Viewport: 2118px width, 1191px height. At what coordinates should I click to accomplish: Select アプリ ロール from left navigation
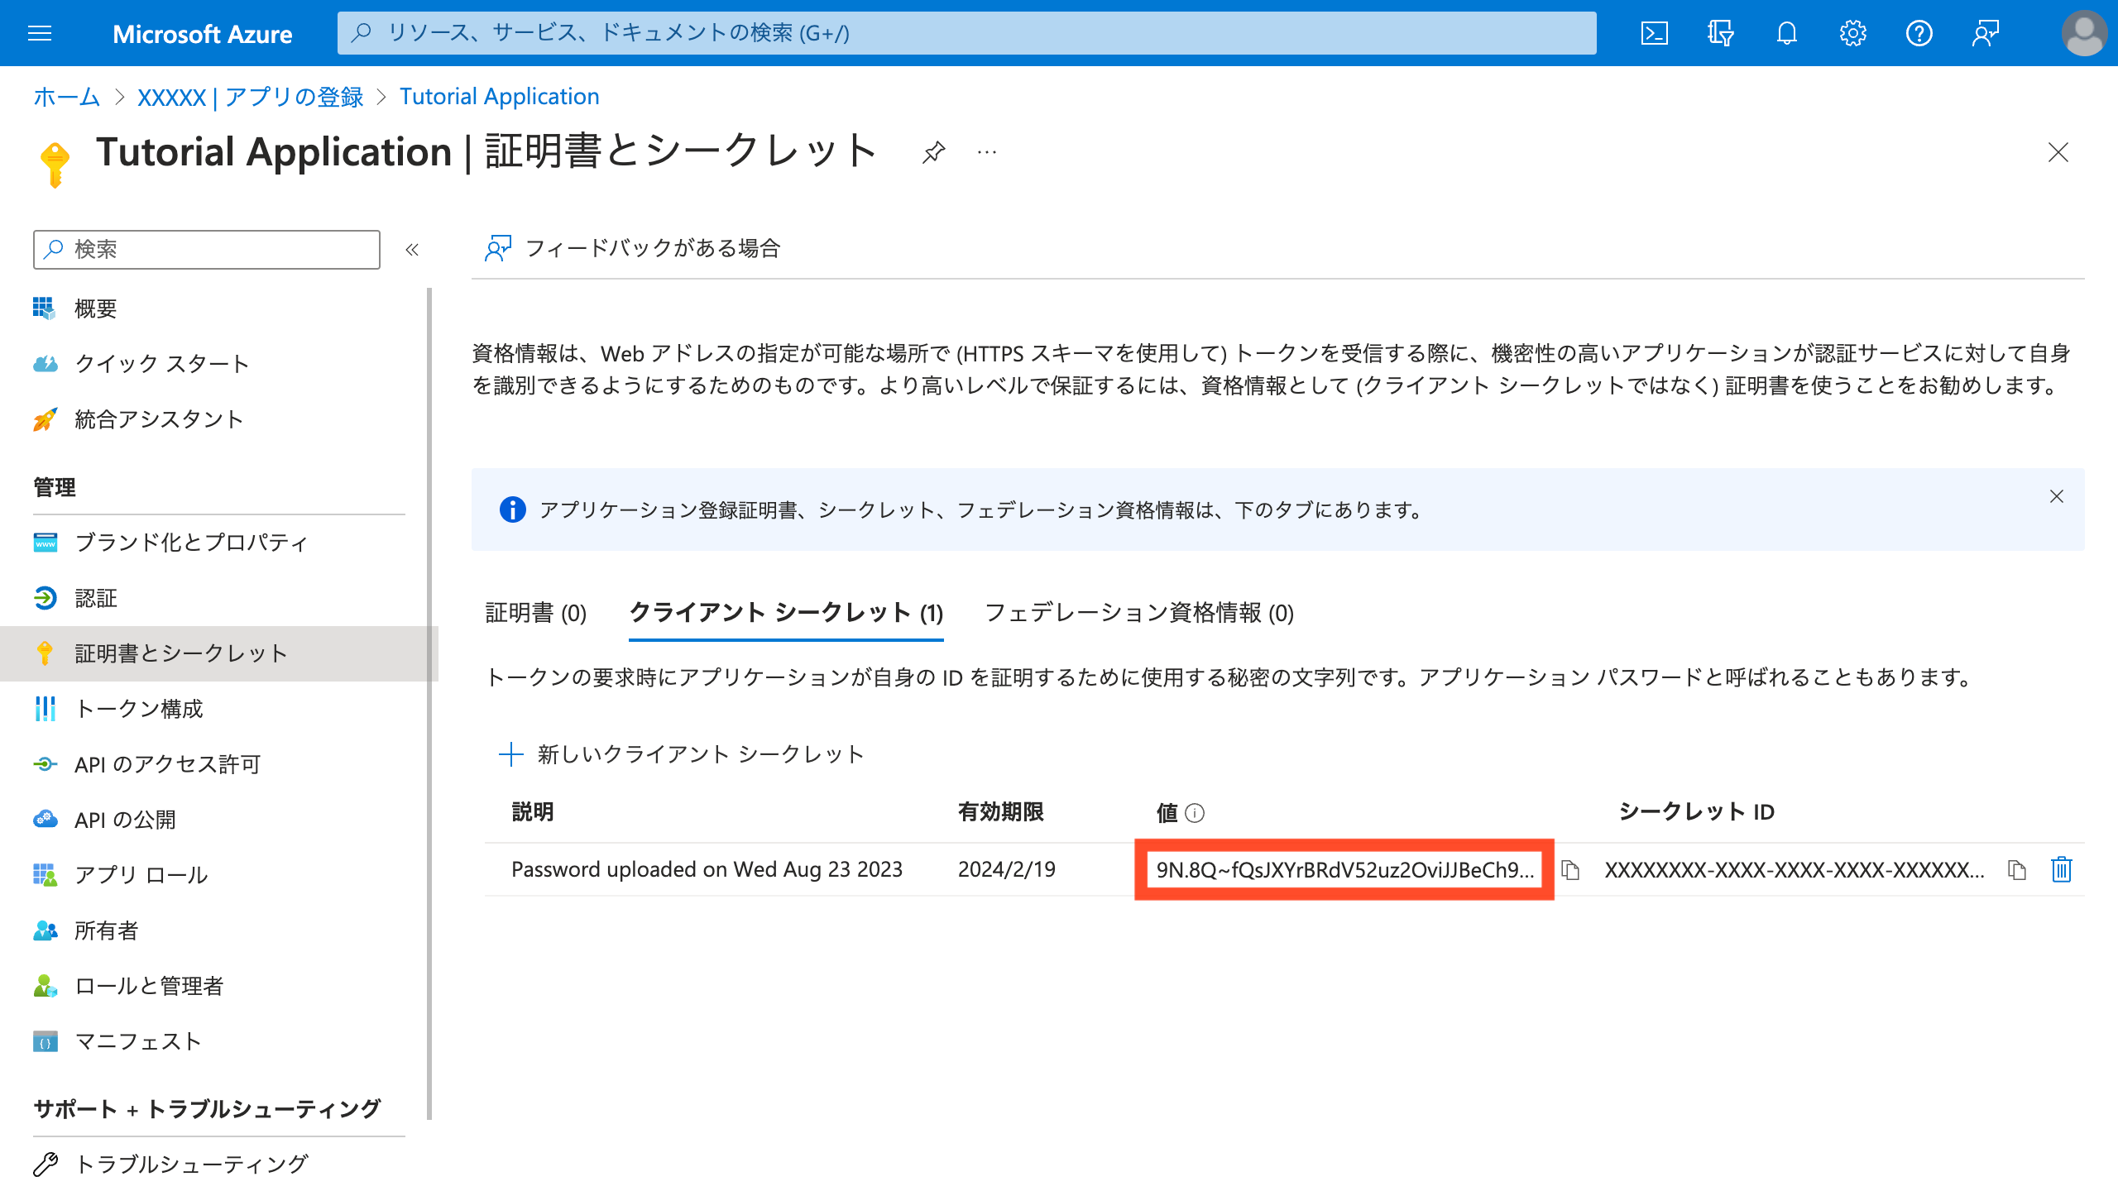tap(140, 874)
